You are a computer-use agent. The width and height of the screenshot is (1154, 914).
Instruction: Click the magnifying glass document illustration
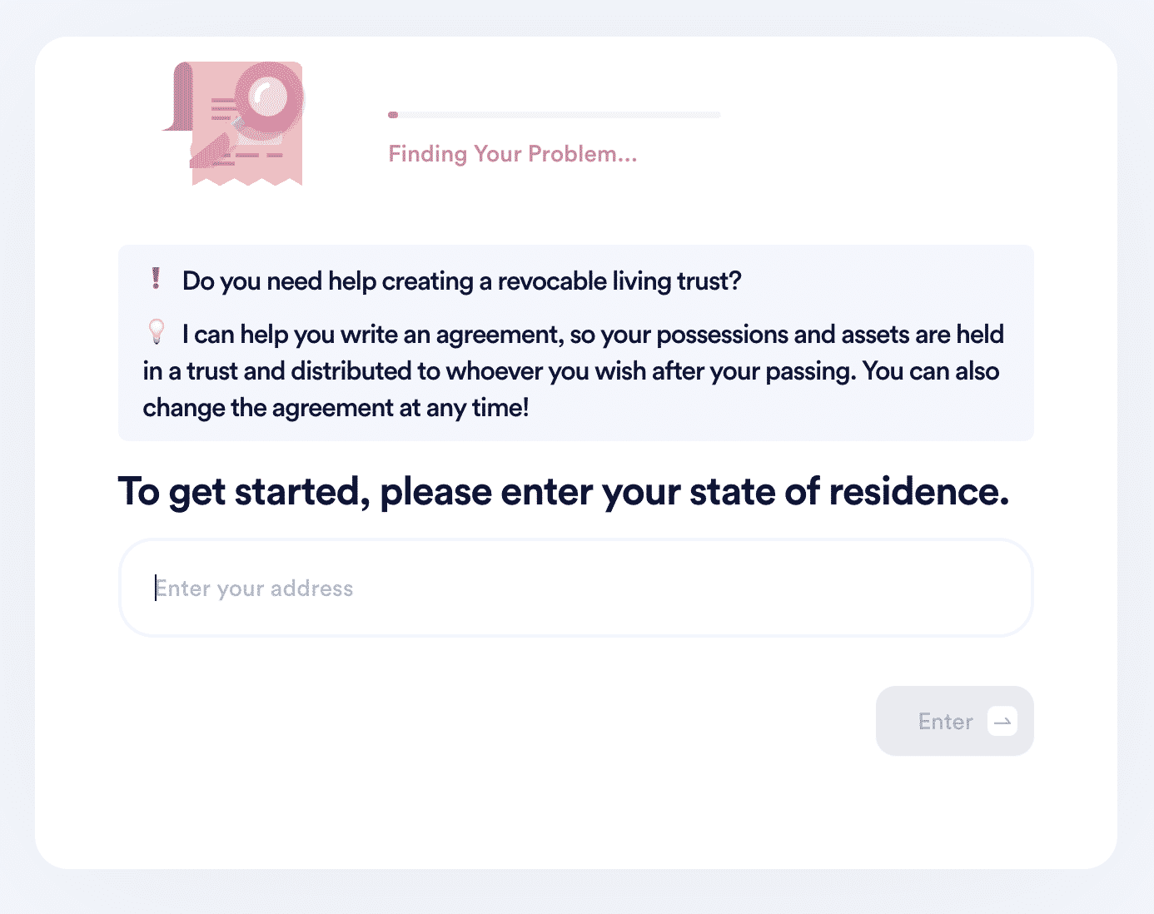pyautogui.click(x=233, y=123)
